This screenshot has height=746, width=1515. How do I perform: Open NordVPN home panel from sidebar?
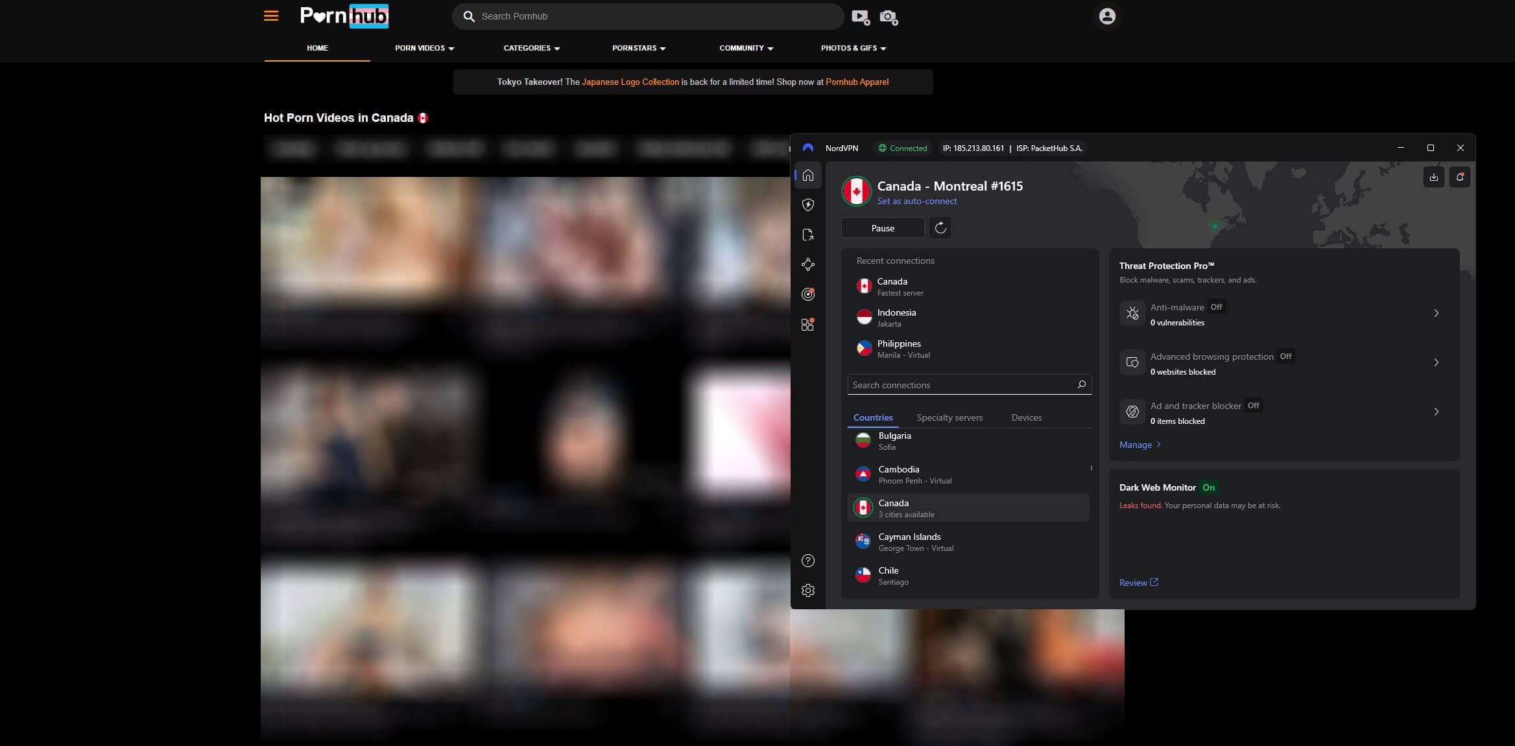[x=808, y=175]
